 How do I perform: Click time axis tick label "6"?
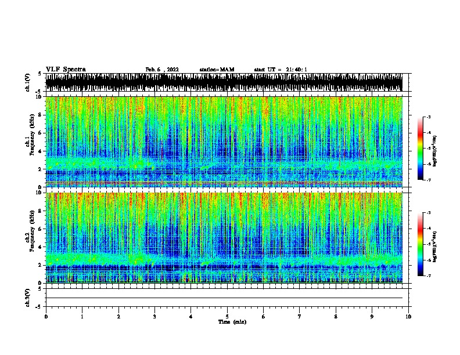[264, 317]
